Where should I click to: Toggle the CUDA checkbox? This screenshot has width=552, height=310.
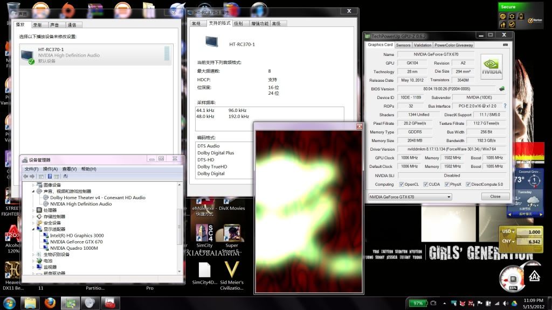[x=425, y=184]
